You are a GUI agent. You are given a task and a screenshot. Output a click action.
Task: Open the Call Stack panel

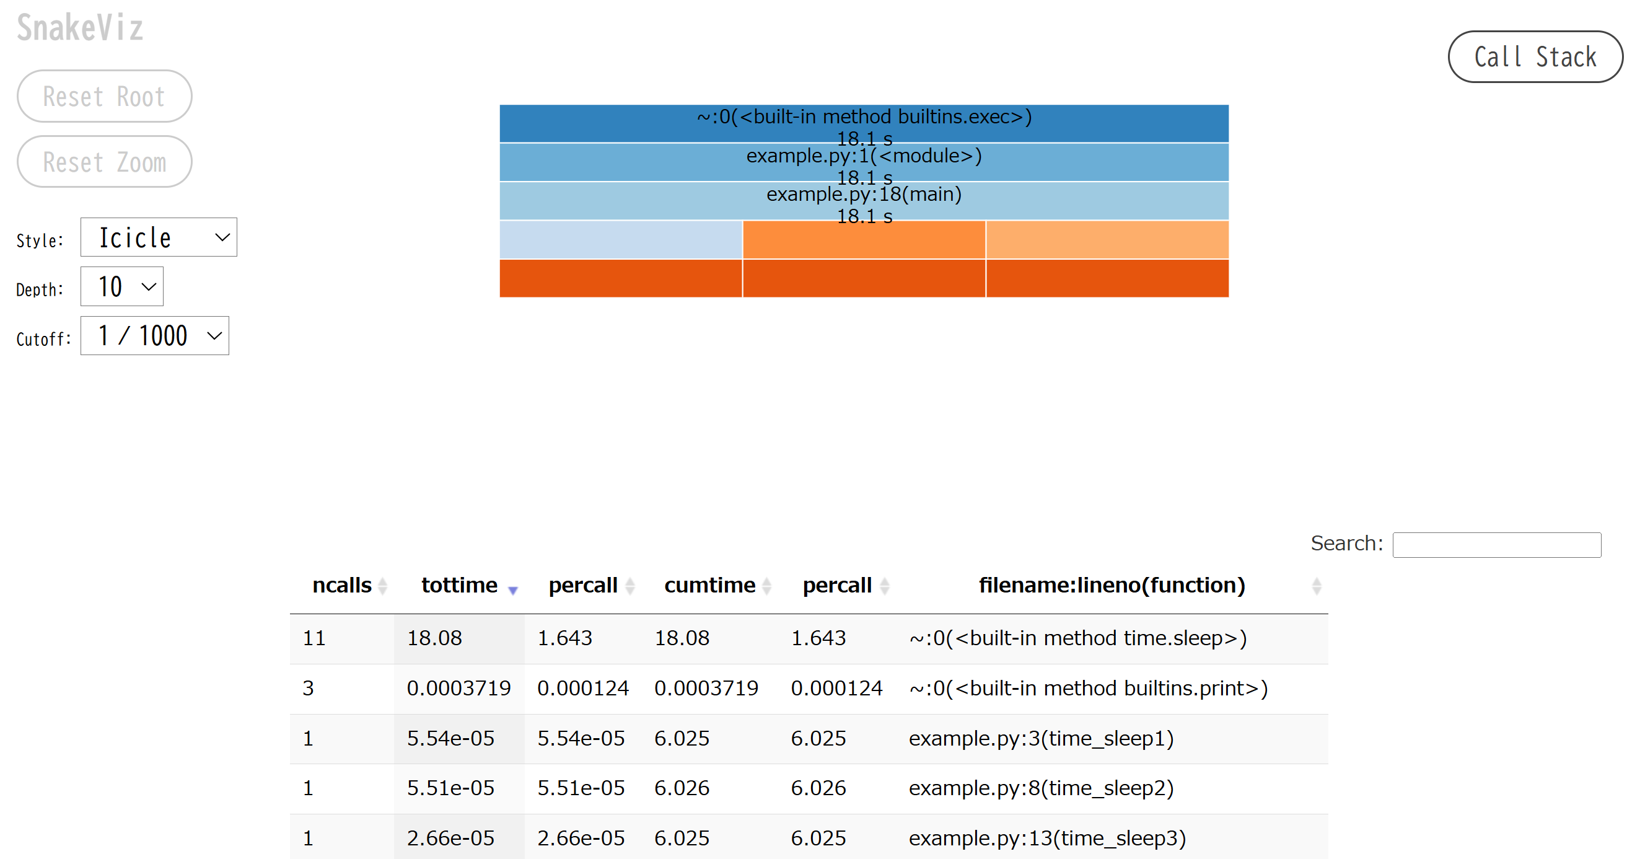click(x=1535, y=57)
